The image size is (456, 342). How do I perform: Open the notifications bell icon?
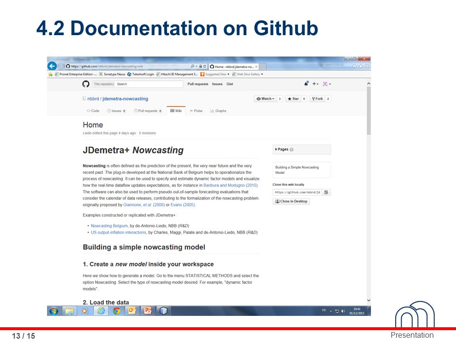click(306, 84)
